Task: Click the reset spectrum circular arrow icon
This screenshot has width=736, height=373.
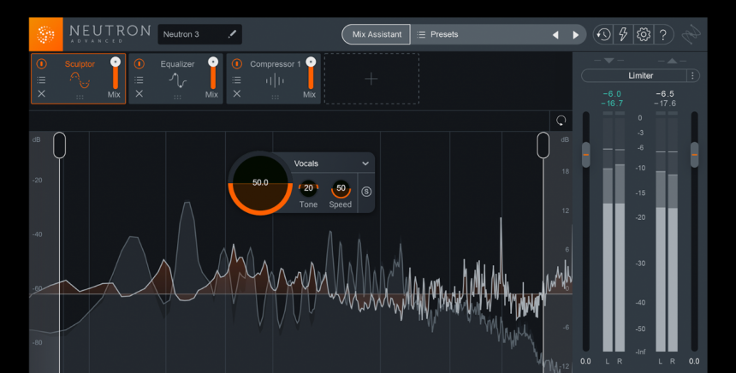Action: pos(561,121)
